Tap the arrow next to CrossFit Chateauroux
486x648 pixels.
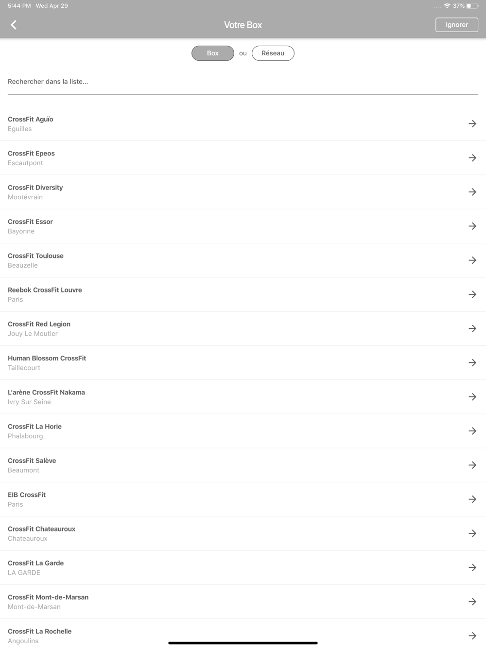(x=472, y=533)
